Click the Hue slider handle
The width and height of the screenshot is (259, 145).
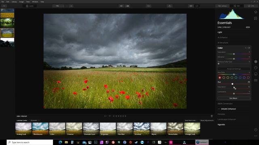point(232,84)
